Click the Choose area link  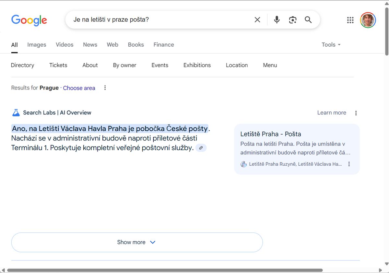pos(79,88)
